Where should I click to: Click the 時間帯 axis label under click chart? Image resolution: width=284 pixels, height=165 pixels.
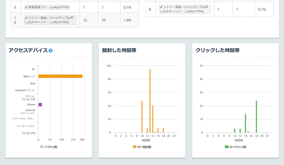239,140
